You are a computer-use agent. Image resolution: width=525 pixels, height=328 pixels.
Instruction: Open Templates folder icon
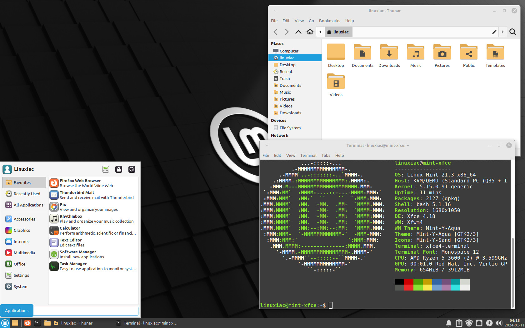pyautogui.click(x=495, y=56)
